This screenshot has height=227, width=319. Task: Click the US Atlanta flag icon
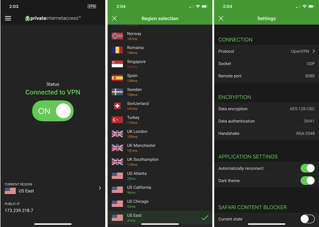click(x=118, y=176)
